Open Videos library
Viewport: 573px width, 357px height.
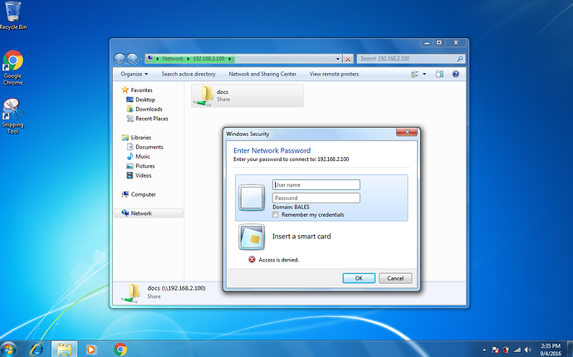pyautogui.click(x=139, y=175)
